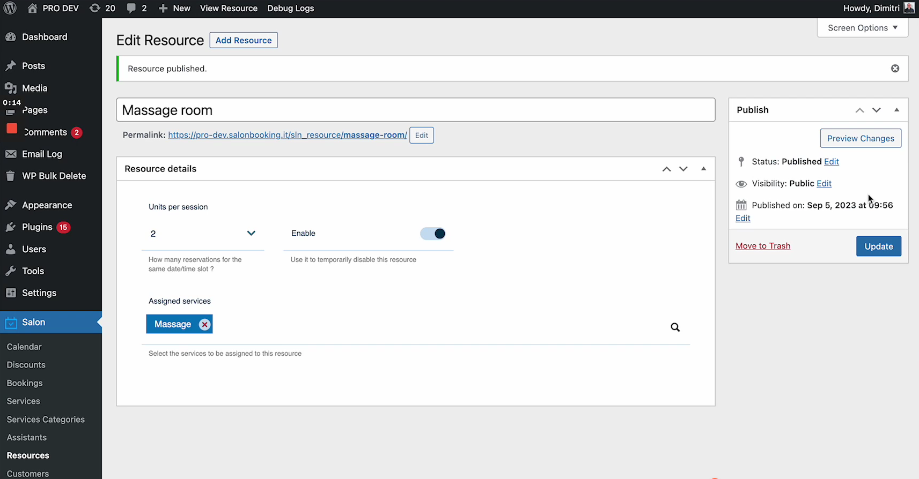Dismiss the Resource published notice
The image size is (919, 479).
coord(895,69)
